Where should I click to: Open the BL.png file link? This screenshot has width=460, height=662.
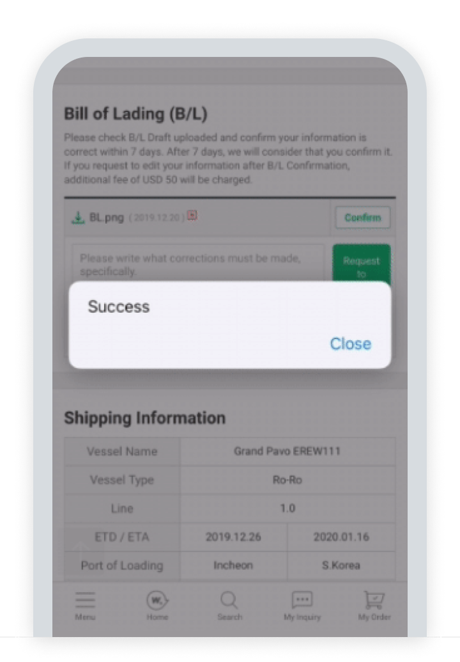106,217
